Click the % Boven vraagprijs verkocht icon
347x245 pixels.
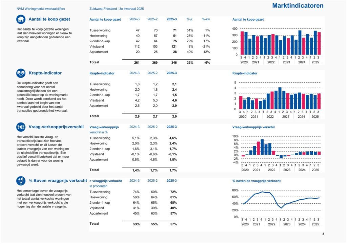click(x=21, y=181)
